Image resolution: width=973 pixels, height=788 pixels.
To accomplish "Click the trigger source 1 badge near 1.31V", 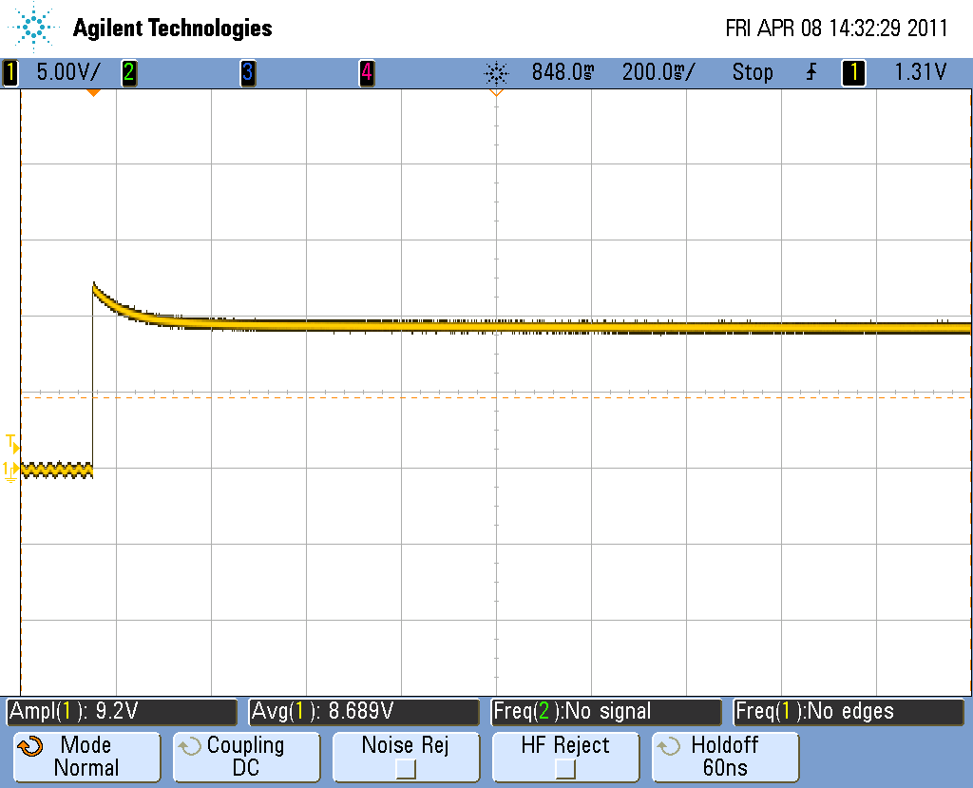I will [853, 72].
